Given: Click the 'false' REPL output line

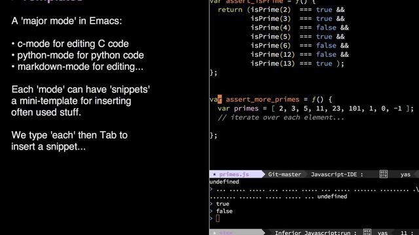Looking at the screenshot, I should coord(224,211).
